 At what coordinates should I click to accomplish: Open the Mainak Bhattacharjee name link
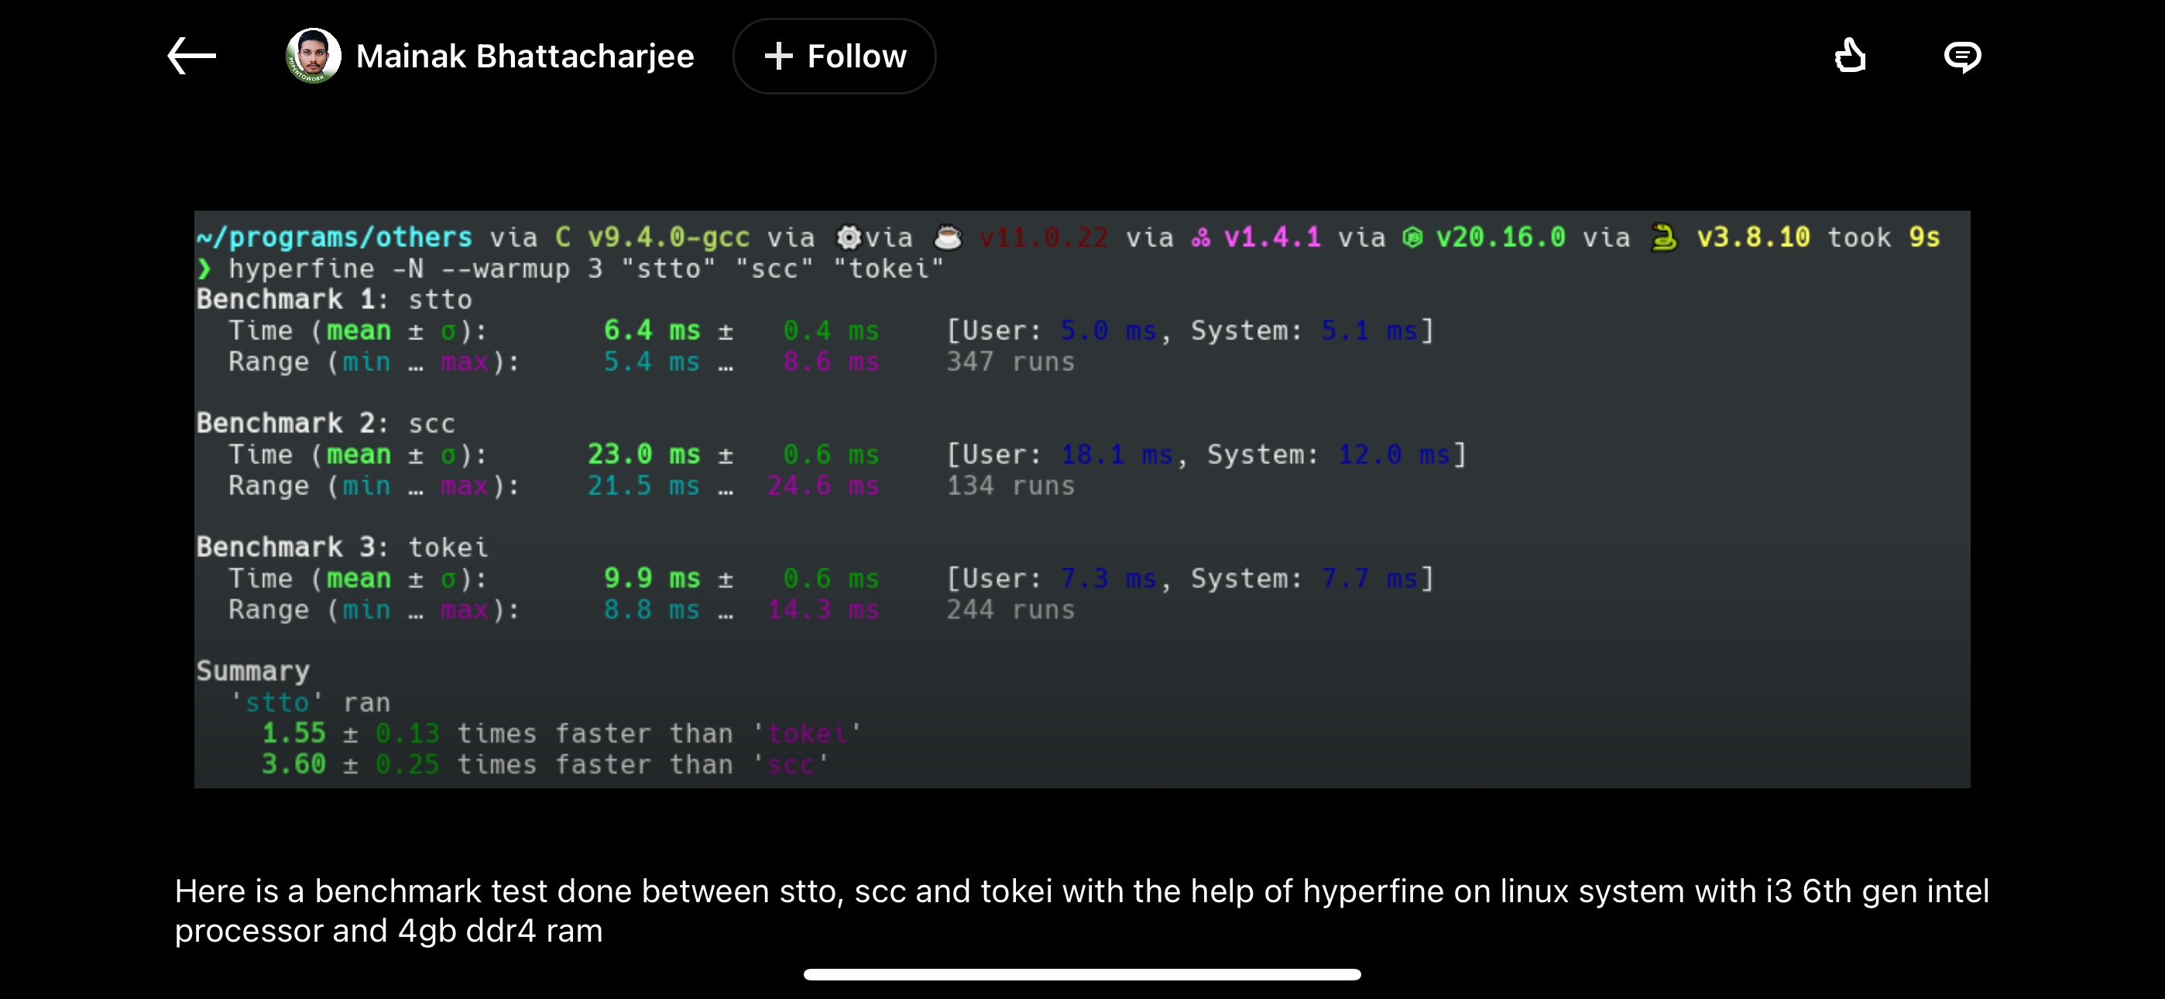(524, 57)
